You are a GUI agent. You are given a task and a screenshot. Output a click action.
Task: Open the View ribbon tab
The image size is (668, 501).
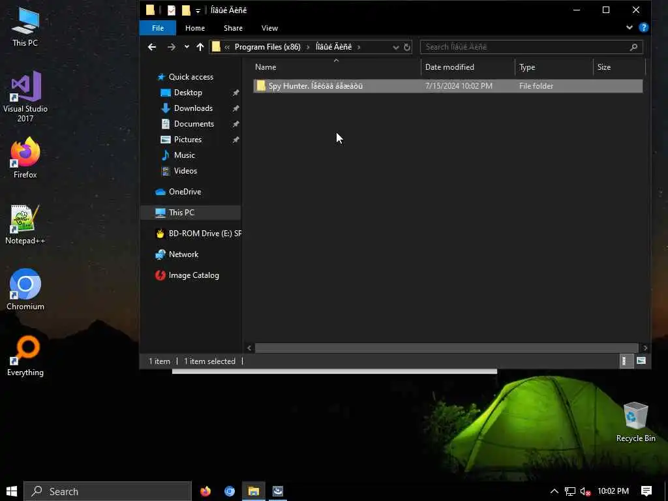[269, 28]
